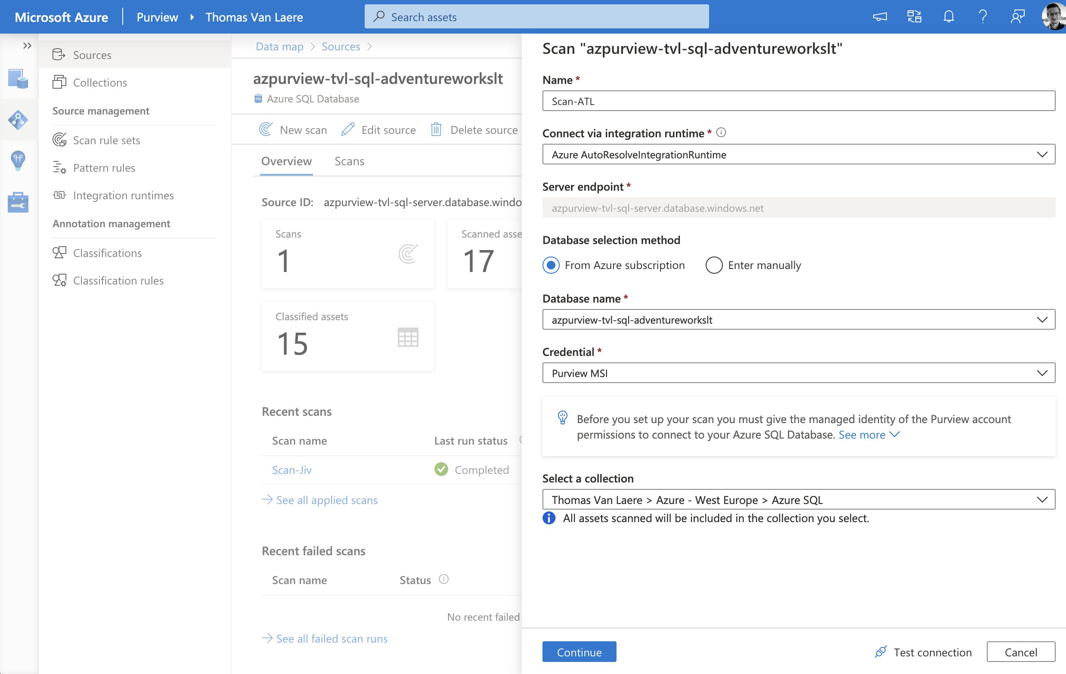Open the Scan-Jiv scan link
This screenshot has width=1066, height=674.
[292, 470]
